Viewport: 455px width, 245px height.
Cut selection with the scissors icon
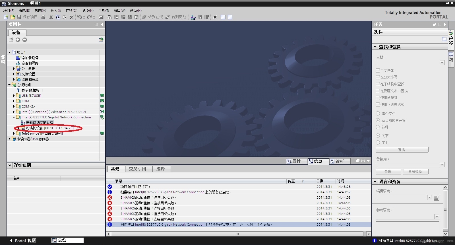51,17
